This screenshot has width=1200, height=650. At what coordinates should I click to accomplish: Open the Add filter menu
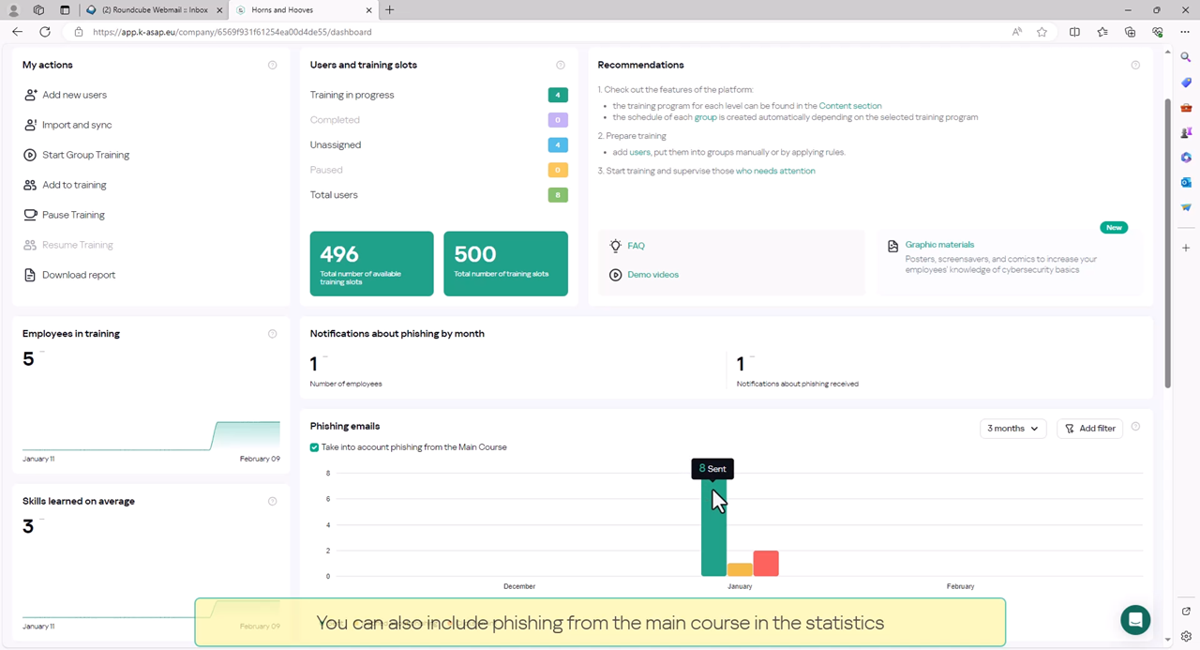click(1089, 429)
